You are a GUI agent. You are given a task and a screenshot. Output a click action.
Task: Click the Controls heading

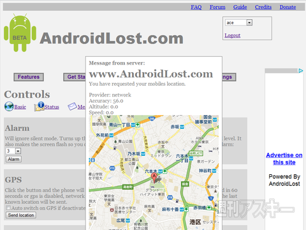(27, 95)
